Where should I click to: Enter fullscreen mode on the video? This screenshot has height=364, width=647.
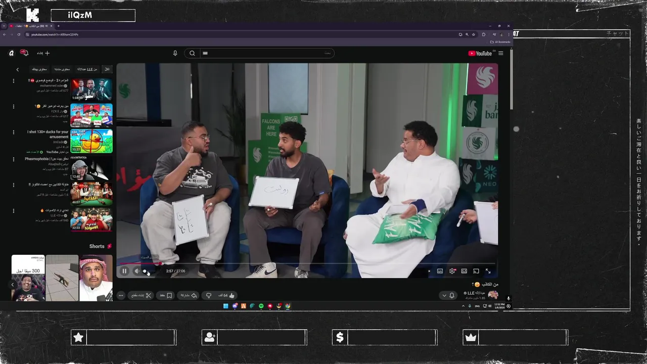click(x=488, y=271)
